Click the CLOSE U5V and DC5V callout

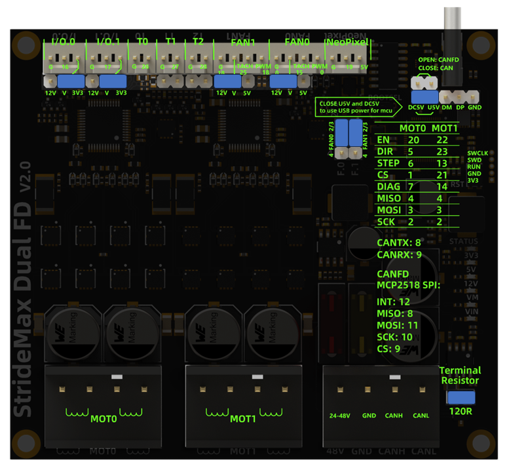[358, 107]
